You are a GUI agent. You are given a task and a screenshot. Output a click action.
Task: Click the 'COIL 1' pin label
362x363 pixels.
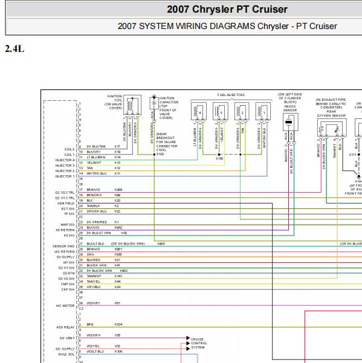point(69,155)
